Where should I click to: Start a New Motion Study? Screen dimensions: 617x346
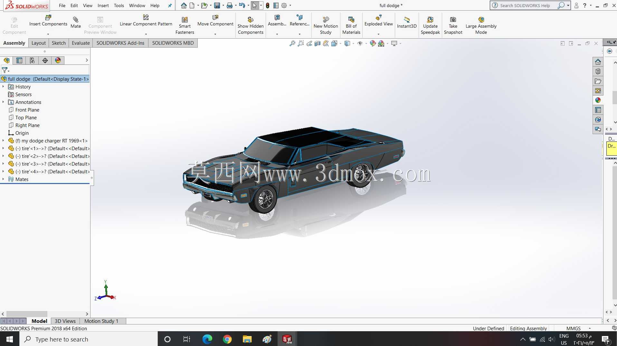(x=326, y=25)
